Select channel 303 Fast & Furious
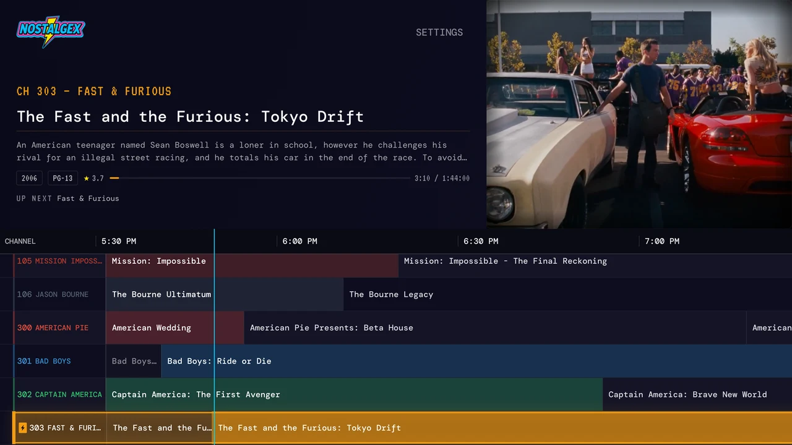Viewport: 792px width, 445px height. click(60, 428)
